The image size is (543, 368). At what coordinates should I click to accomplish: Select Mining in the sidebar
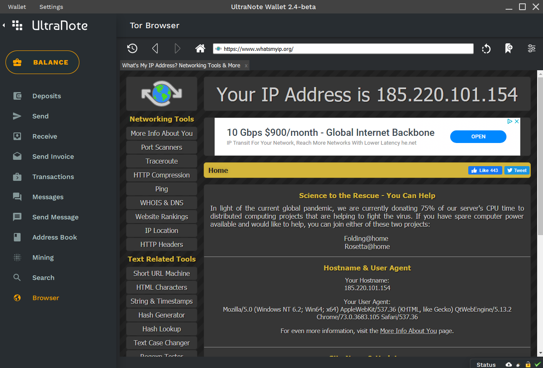tap(43, 257)
